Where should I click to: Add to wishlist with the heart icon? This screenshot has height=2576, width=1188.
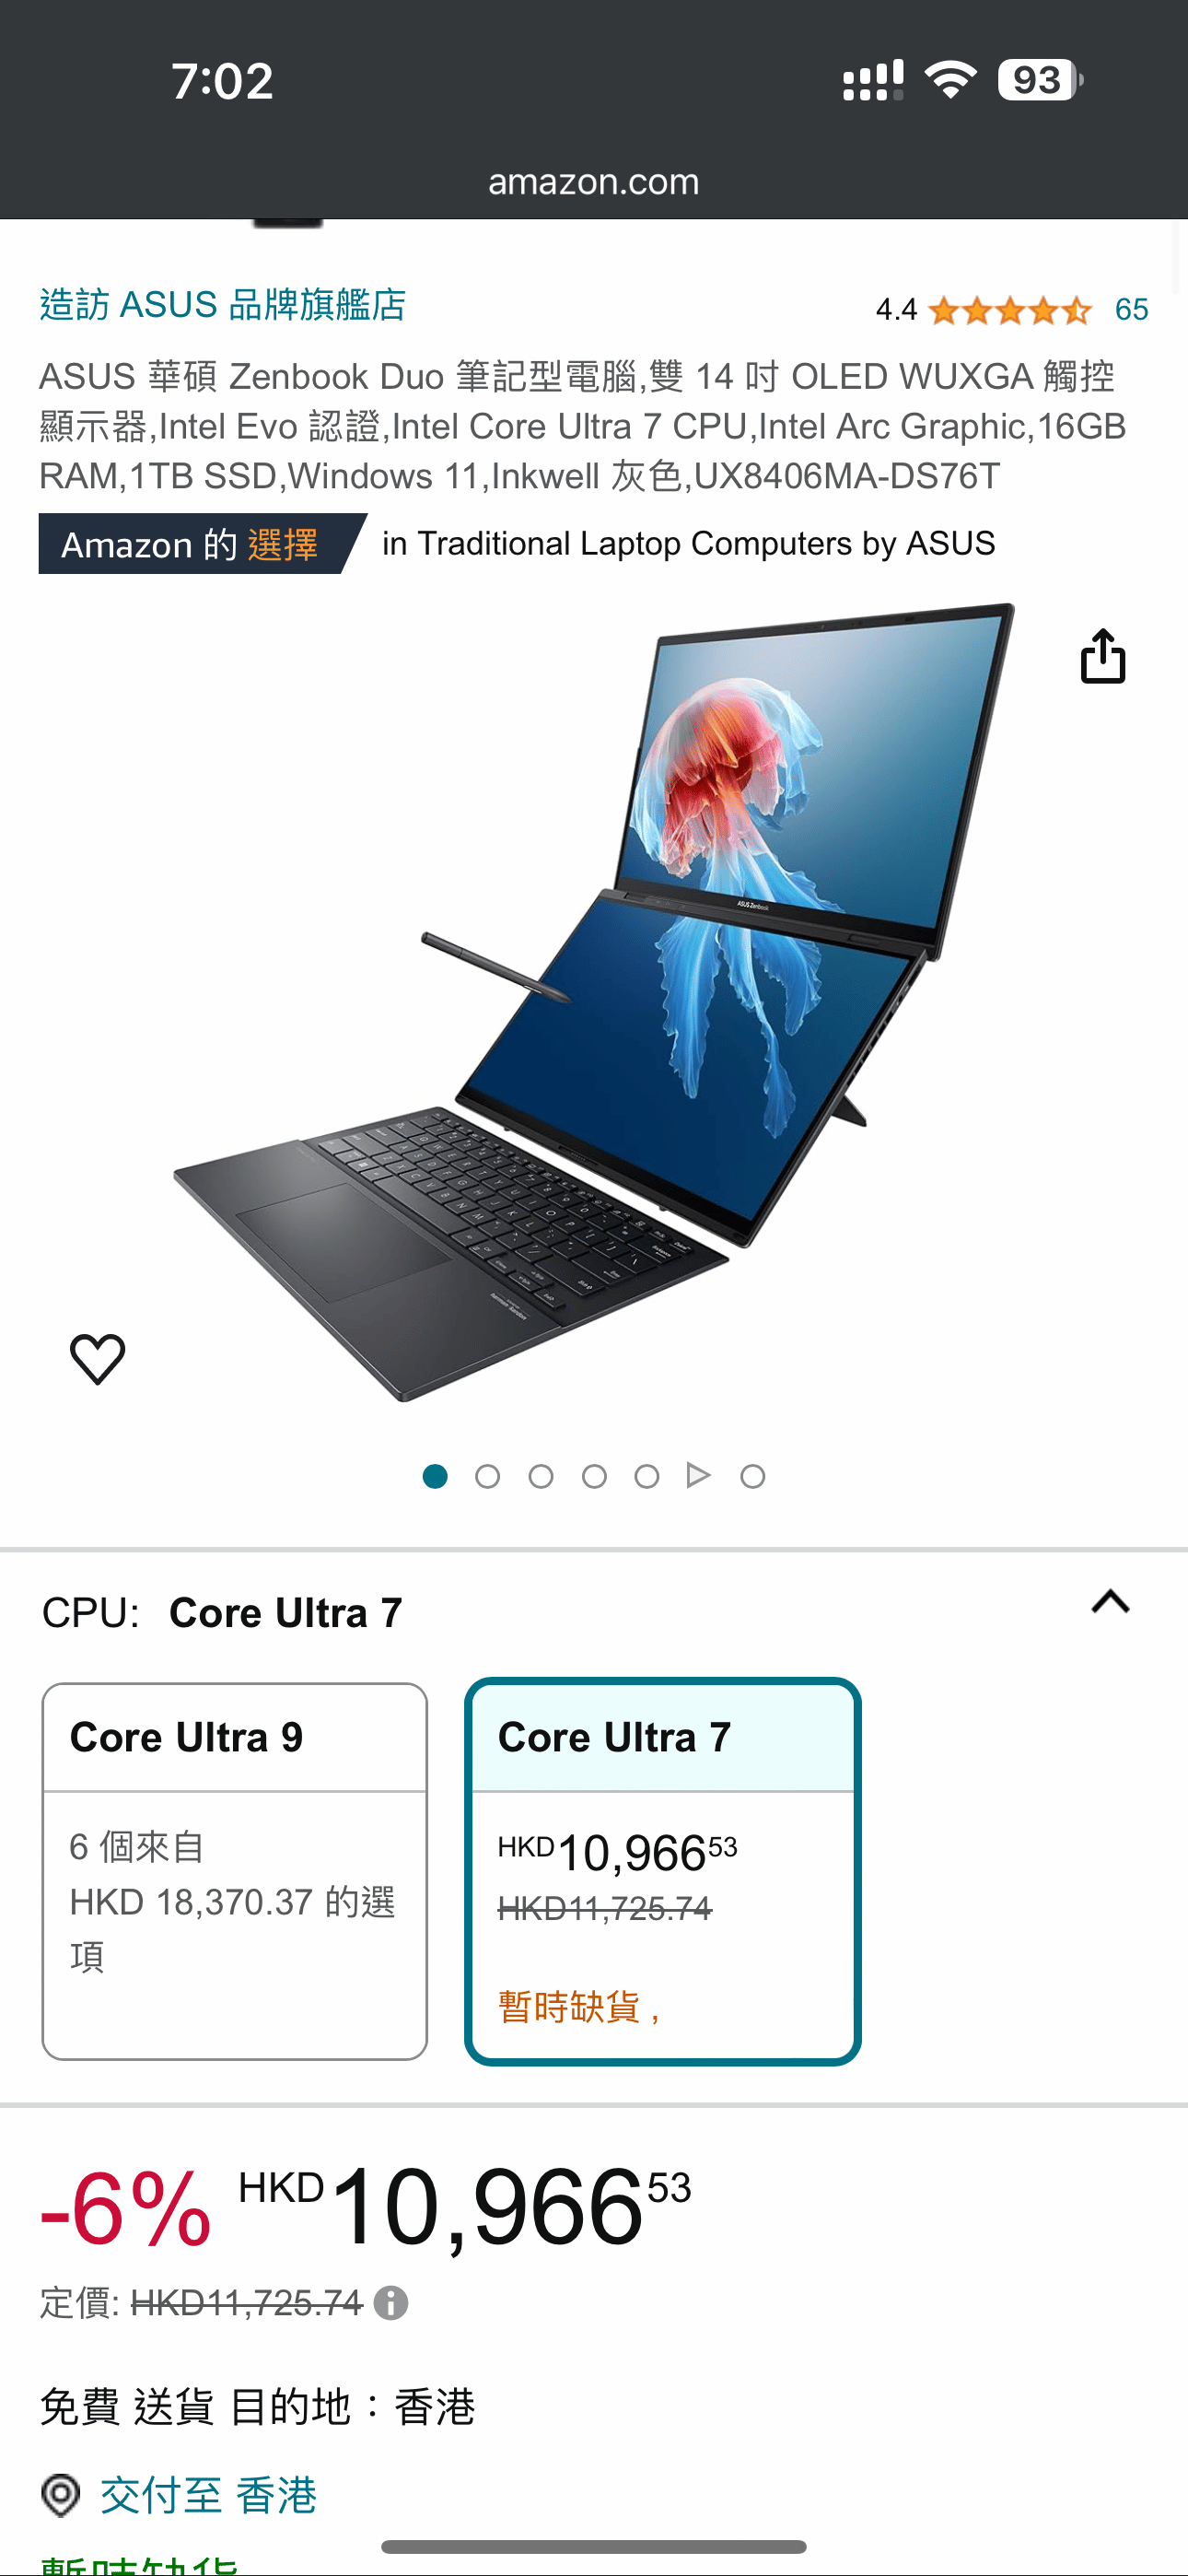[98, 1358]
